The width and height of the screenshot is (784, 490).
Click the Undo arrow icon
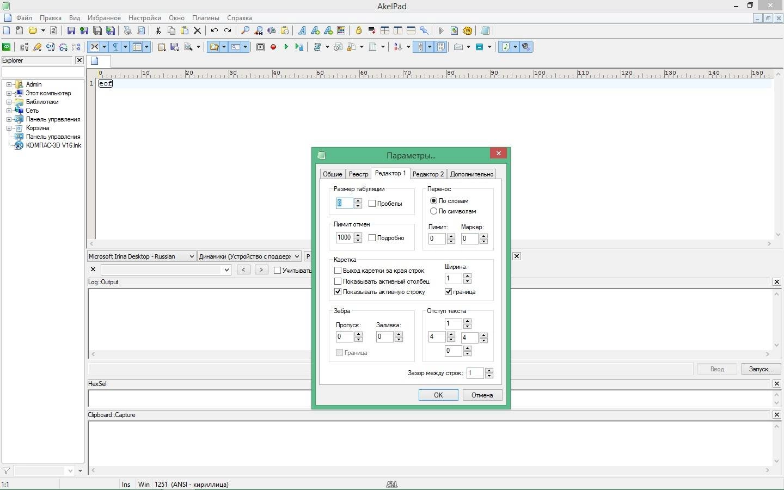[x=215, y=30]
